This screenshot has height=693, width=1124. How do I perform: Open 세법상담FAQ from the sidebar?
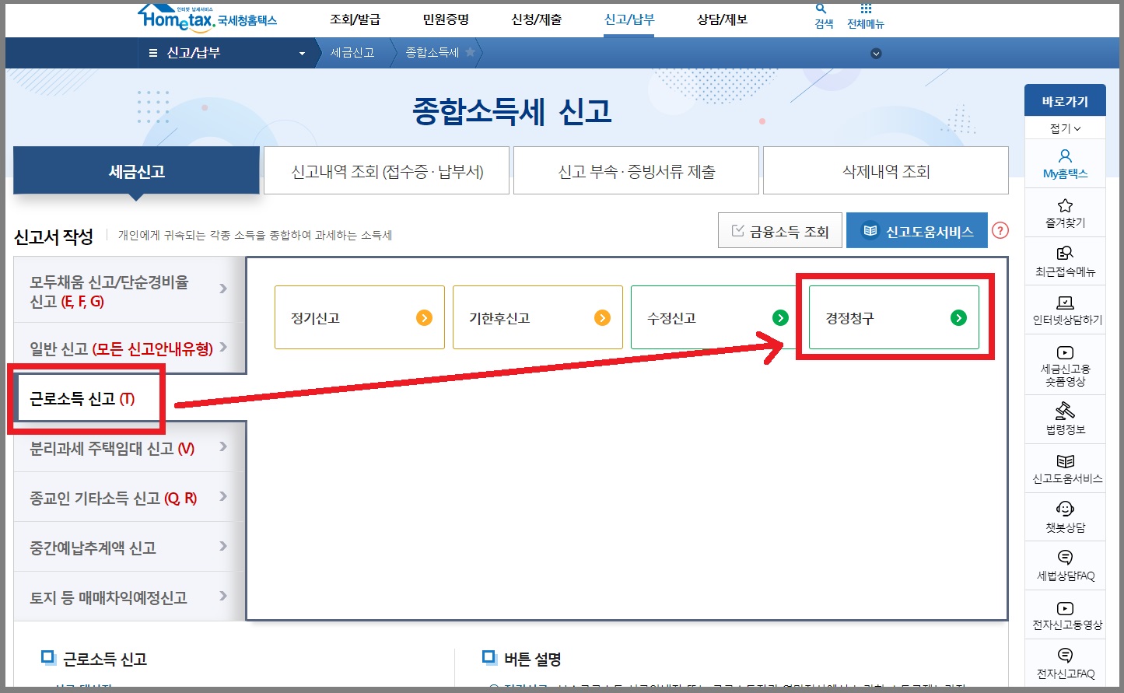click(1065, 565)
